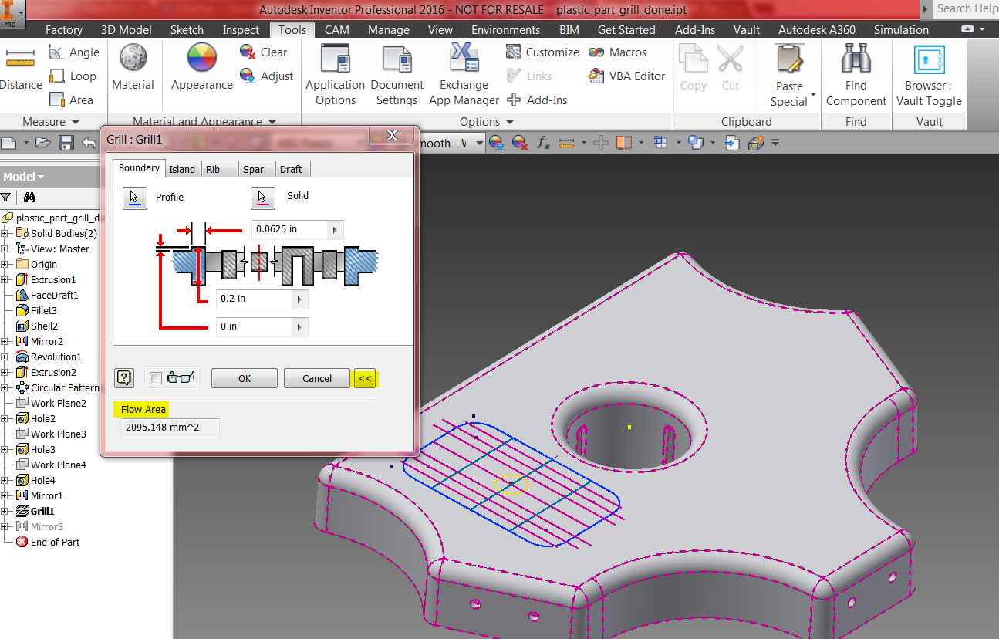Click the Paste Special button
This screenshot has height=639, width=999.
789,75
